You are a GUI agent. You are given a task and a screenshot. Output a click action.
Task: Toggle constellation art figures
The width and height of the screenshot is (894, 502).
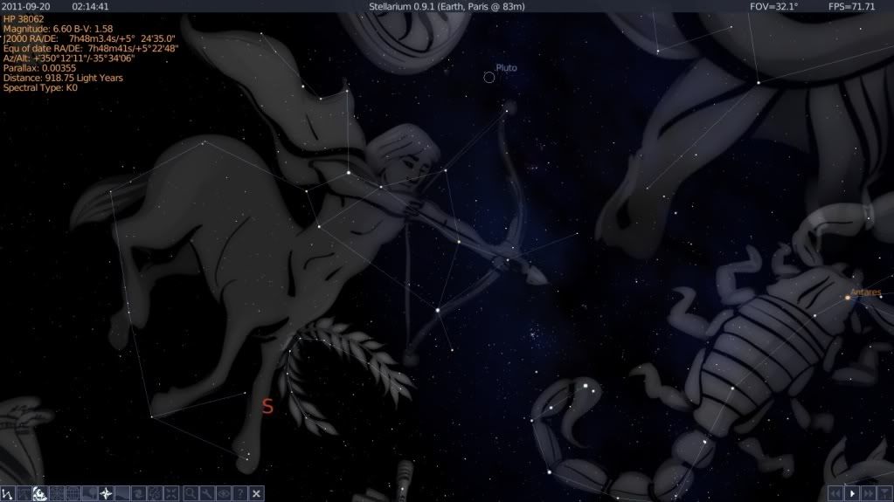tap(40, 493)
